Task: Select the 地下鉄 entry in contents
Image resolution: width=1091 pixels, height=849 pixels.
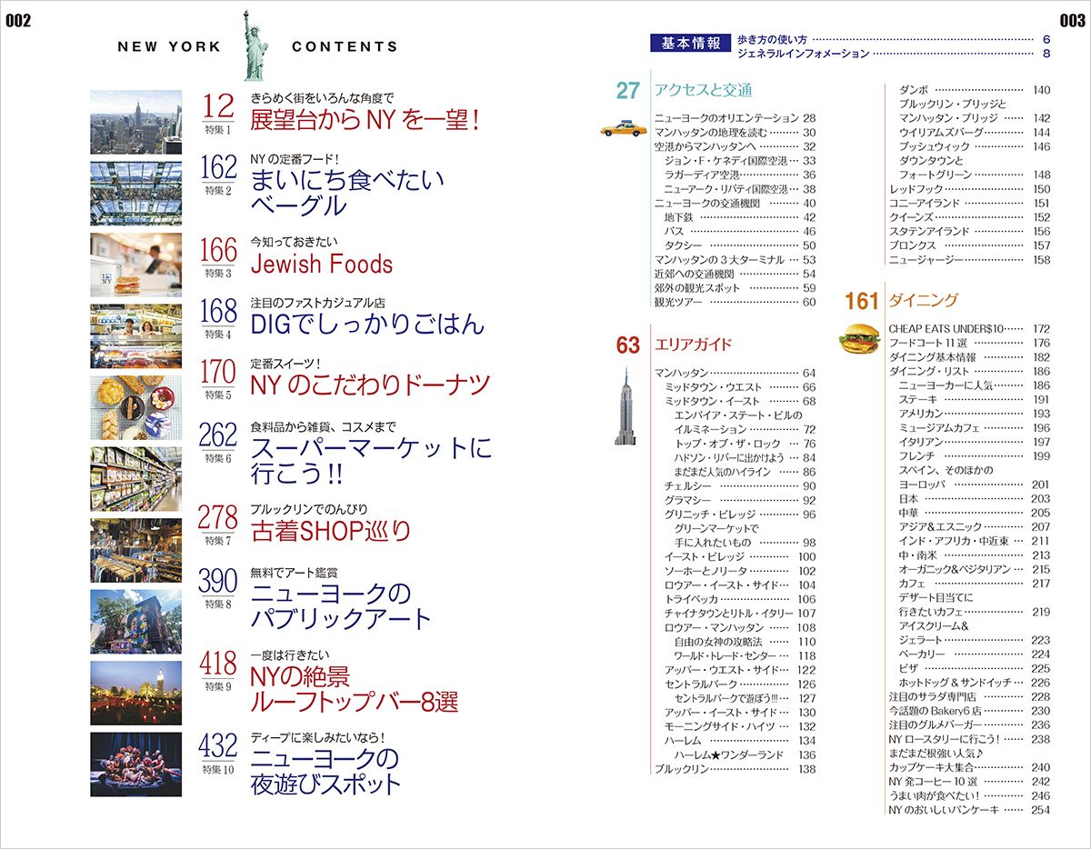Action: pyautogui.click(x=677, y=217)
